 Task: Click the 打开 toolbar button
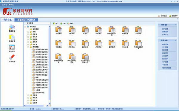[63, 23]
